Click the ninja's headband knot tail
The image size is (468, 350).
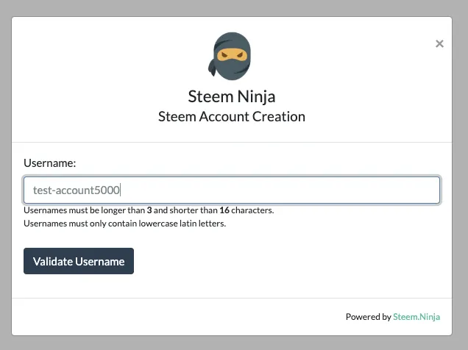[x=212, y=68]
